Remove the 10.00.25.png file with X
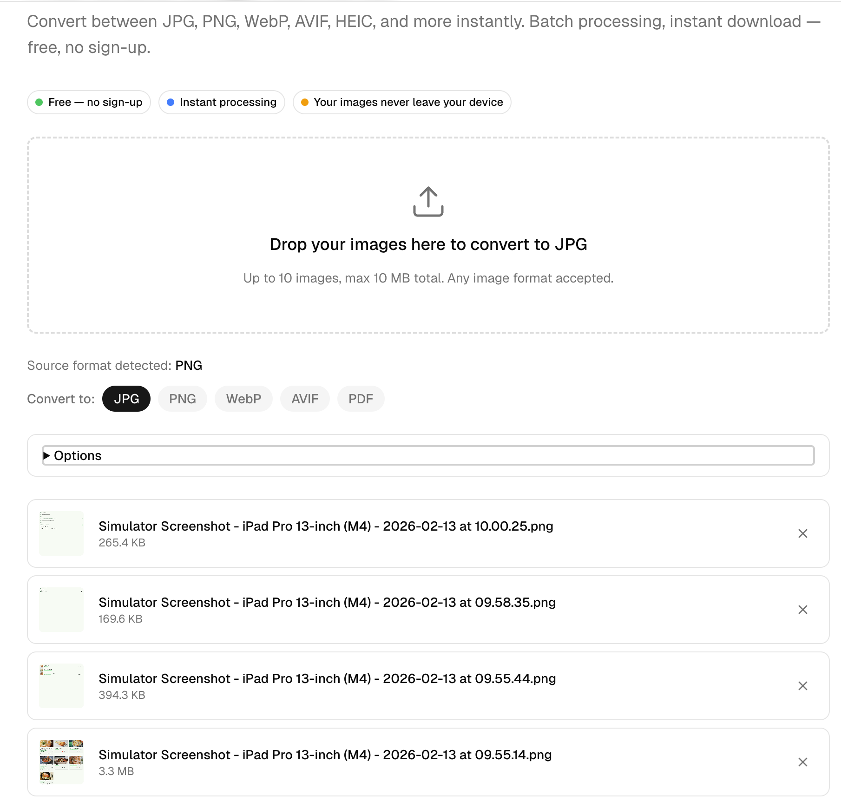Screen dimensions: 841x802 [x=802, y=533]
